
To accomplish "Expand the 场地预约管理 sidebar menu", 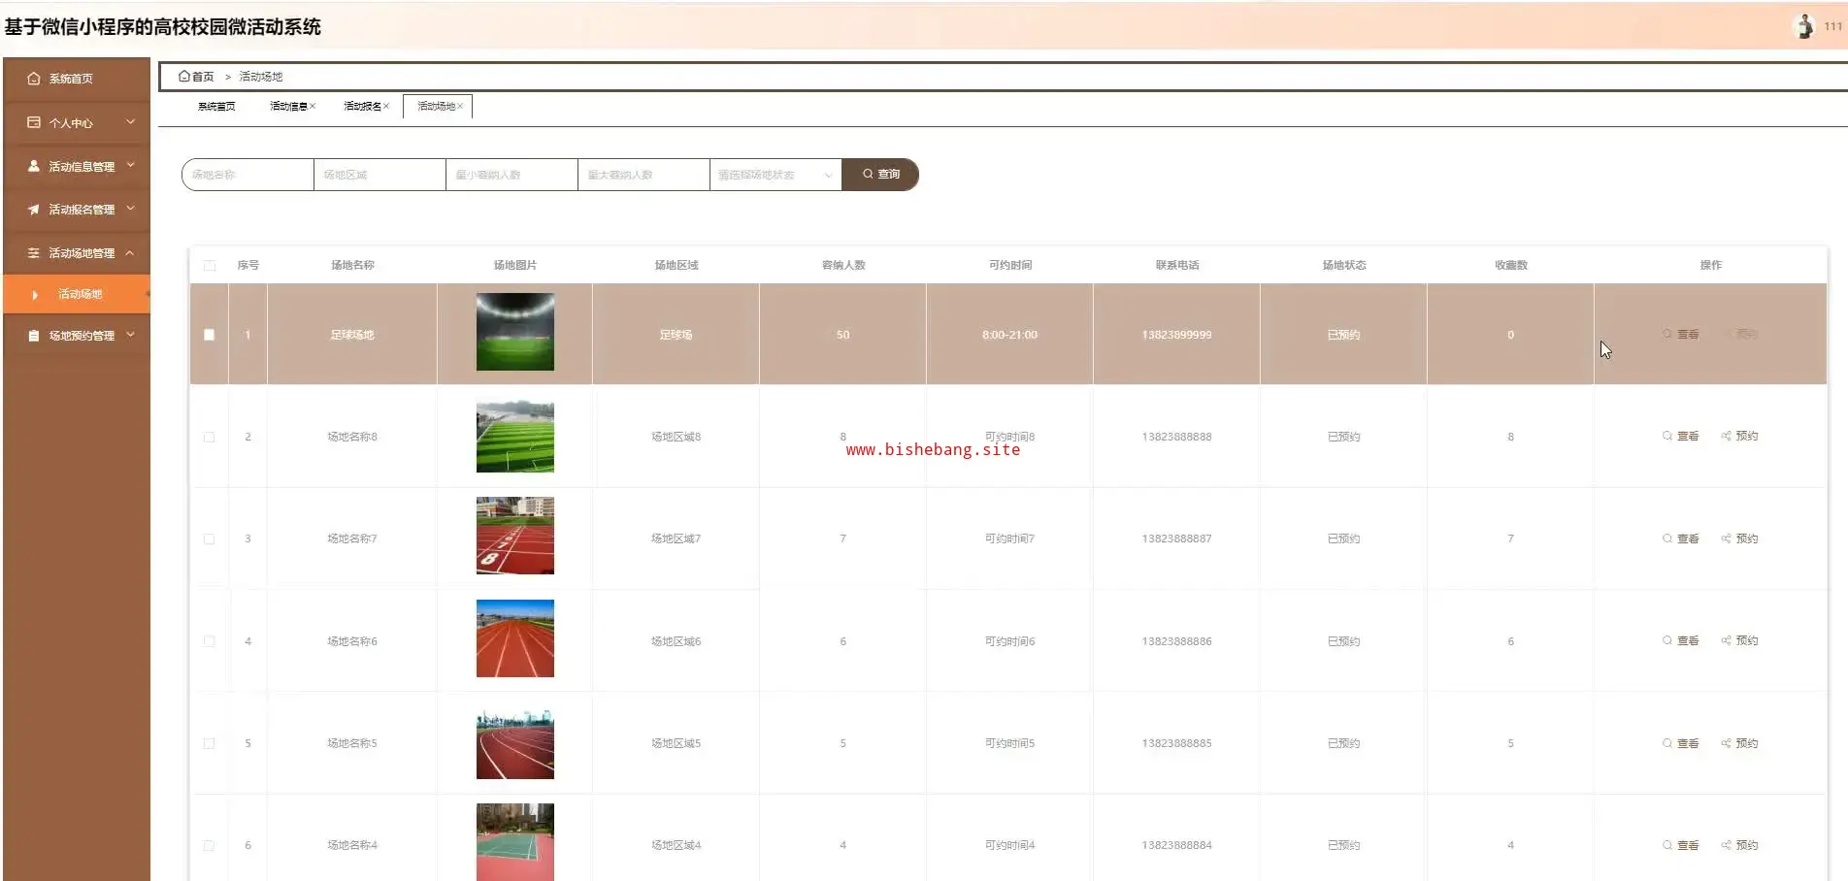I will click(77, 335).
